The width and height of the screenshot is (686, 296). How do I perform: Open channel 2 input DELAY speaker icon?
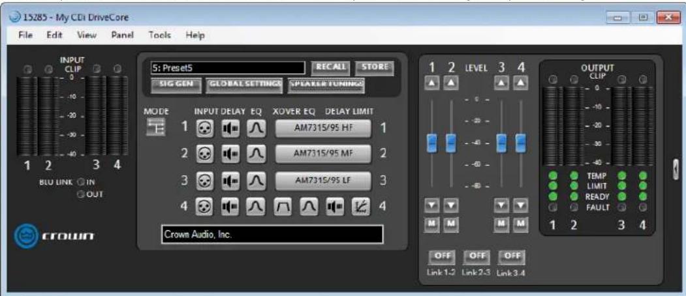[x=230, y=154]
